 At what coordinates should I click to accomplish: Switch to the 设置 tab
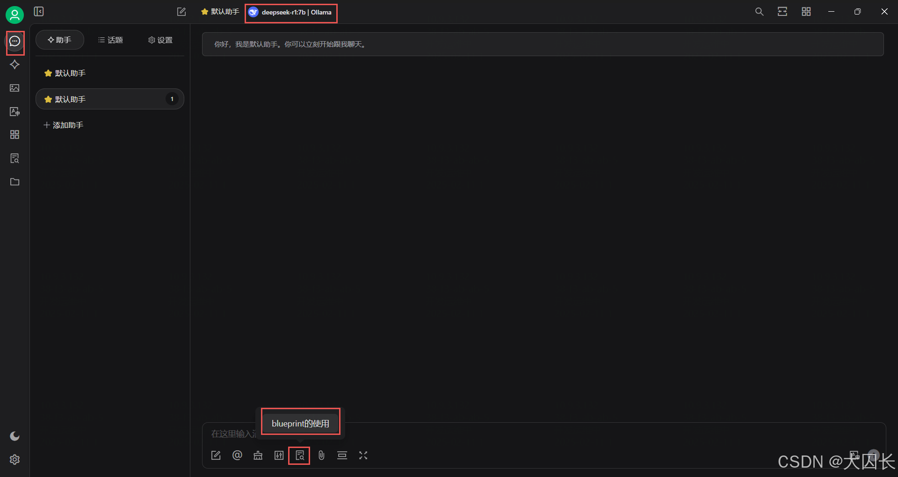[160, 40]
